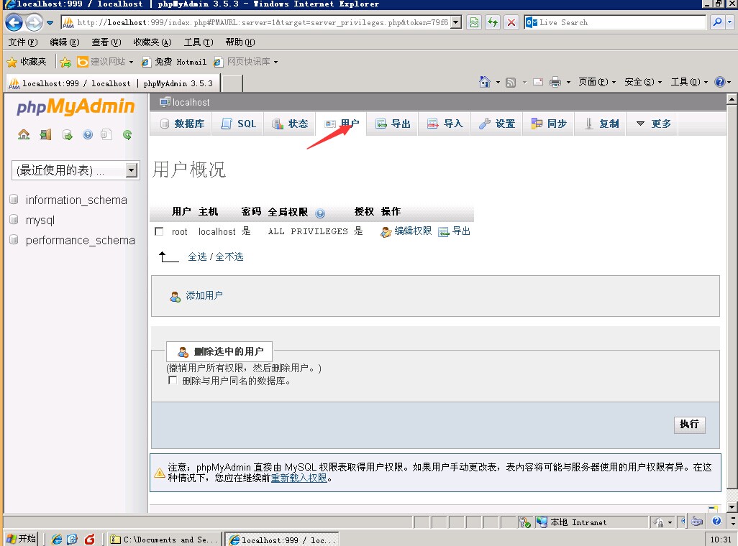Open the 免费 Hotmail favorites link
The image size is (738, 546).
click(173, 62)
